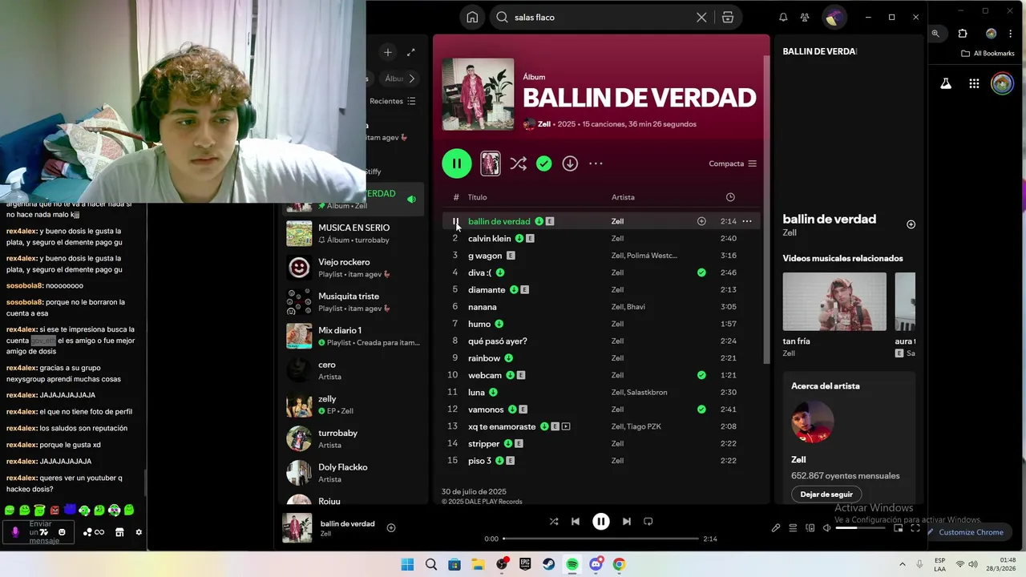Image resolution: width=1026 pixels, height=577 pixels.
Task: Open the emote picker smiley in chat
Action: [x=62, y=532]
